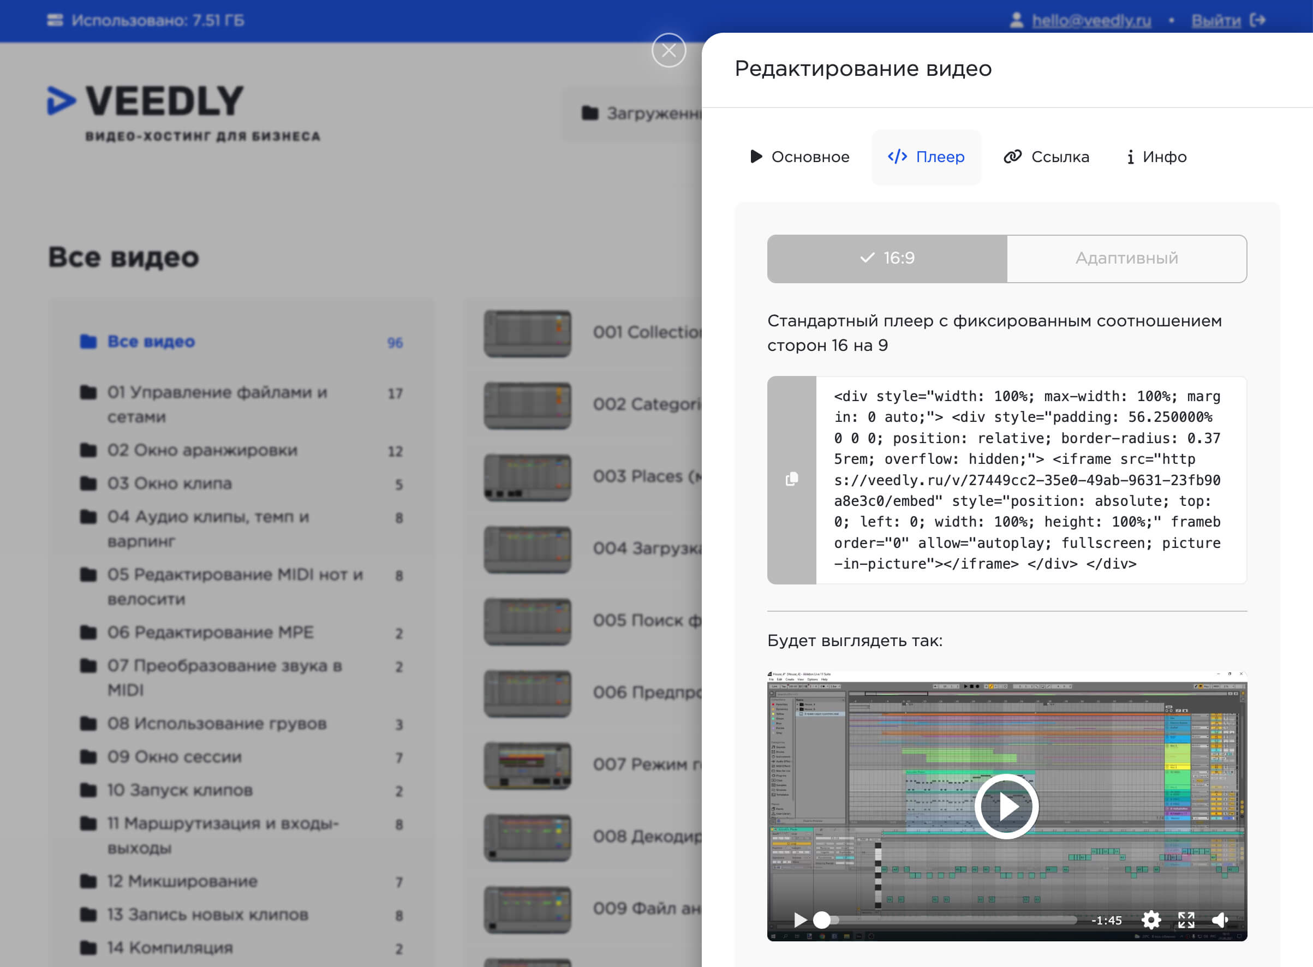Click the user profile icon in the top bar
The width and height of the screenshot is (1313, 967).
coord(1017,19)
